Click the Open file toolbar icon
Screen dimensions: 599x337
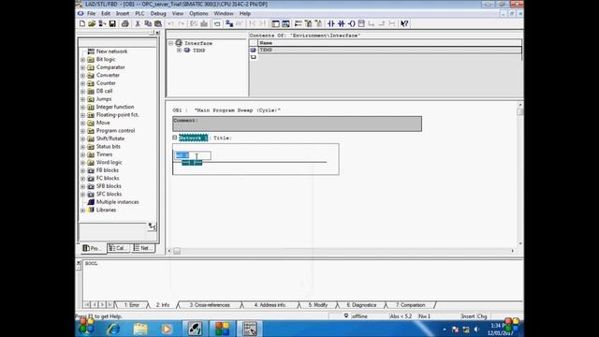click(92, 23)
